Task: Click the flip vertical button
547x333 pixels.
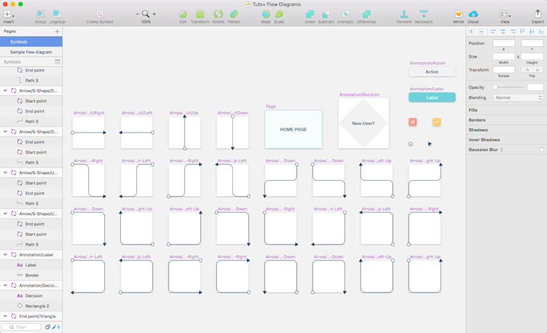Action: [x=537, y=69]
